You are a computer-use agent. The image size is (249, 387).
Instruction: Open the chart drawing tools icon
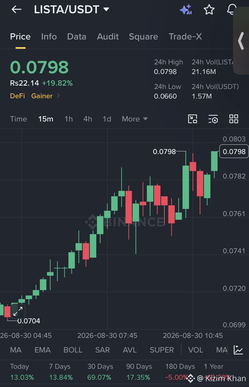pyautogui.click(x=193, y=119)
